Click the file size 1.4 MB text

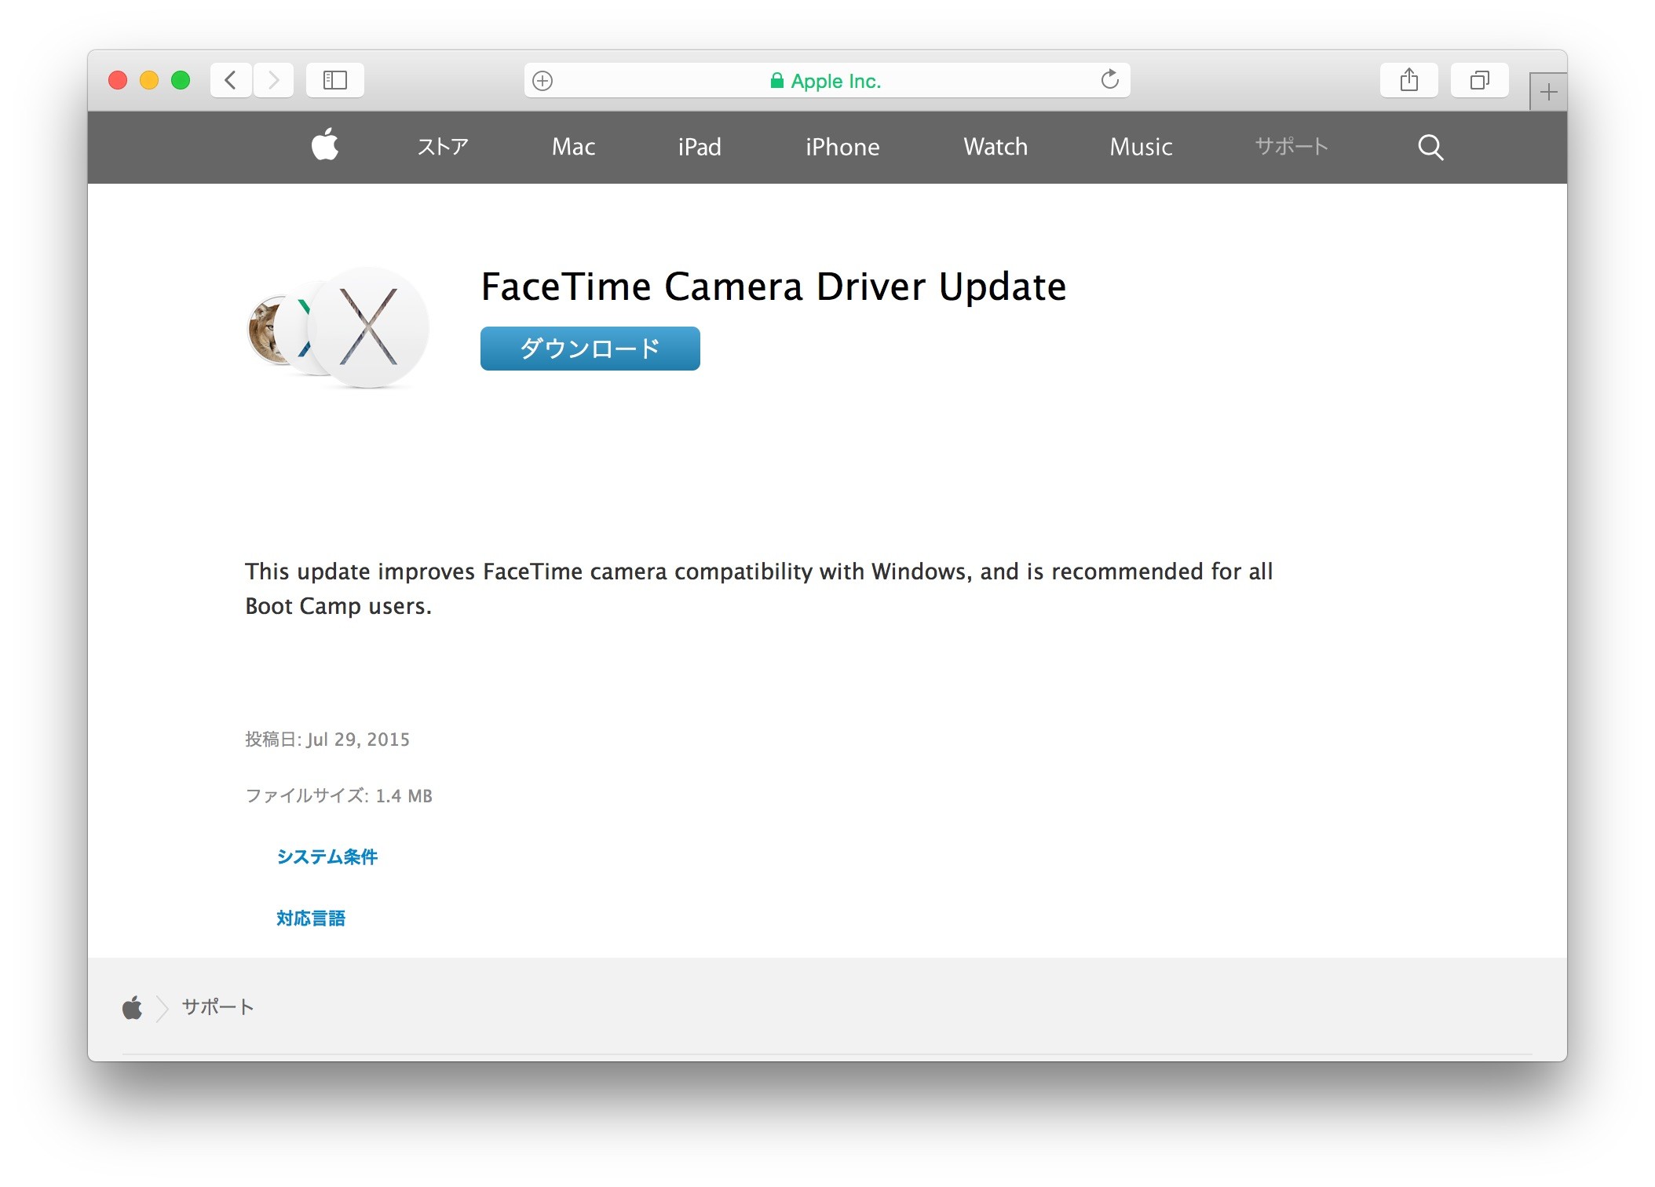(404, 796)
